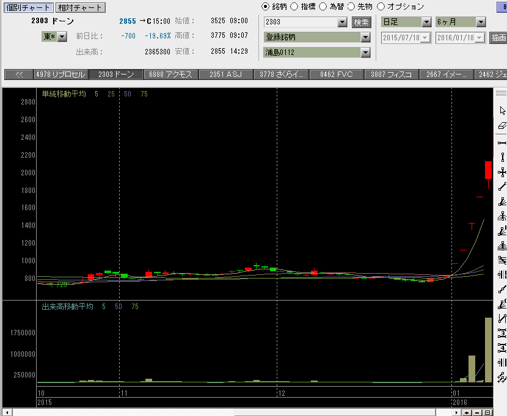Click the square reset button below chart
Viewport: 507px width, 416px height.
[x=487, y=413]
